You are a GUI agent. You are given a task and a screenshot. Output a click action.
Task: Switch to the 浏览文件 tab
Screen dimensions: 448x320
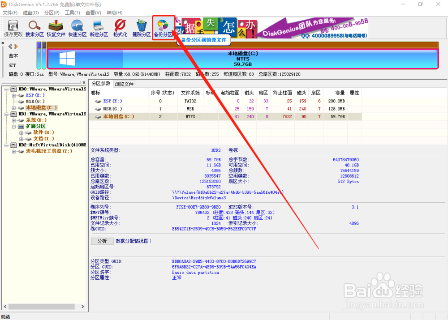(x=124, y=84)
